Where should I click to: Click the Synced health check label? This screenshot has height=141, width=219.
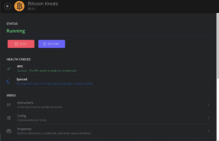(22, 79)
